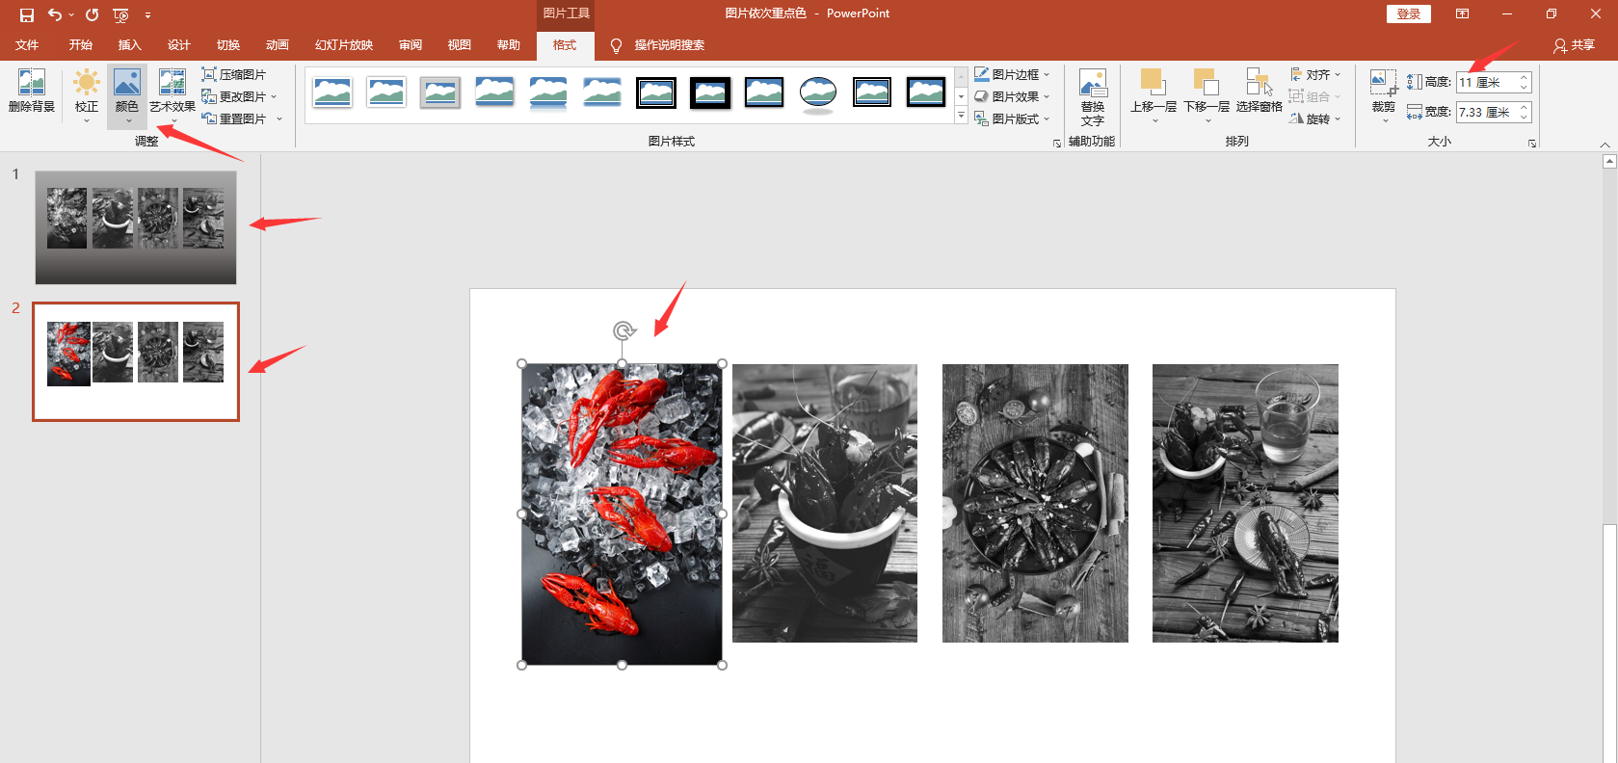The image size is (1618, 763).
Task: Open 校正 corrections tool
Action: tap(87, 95)
